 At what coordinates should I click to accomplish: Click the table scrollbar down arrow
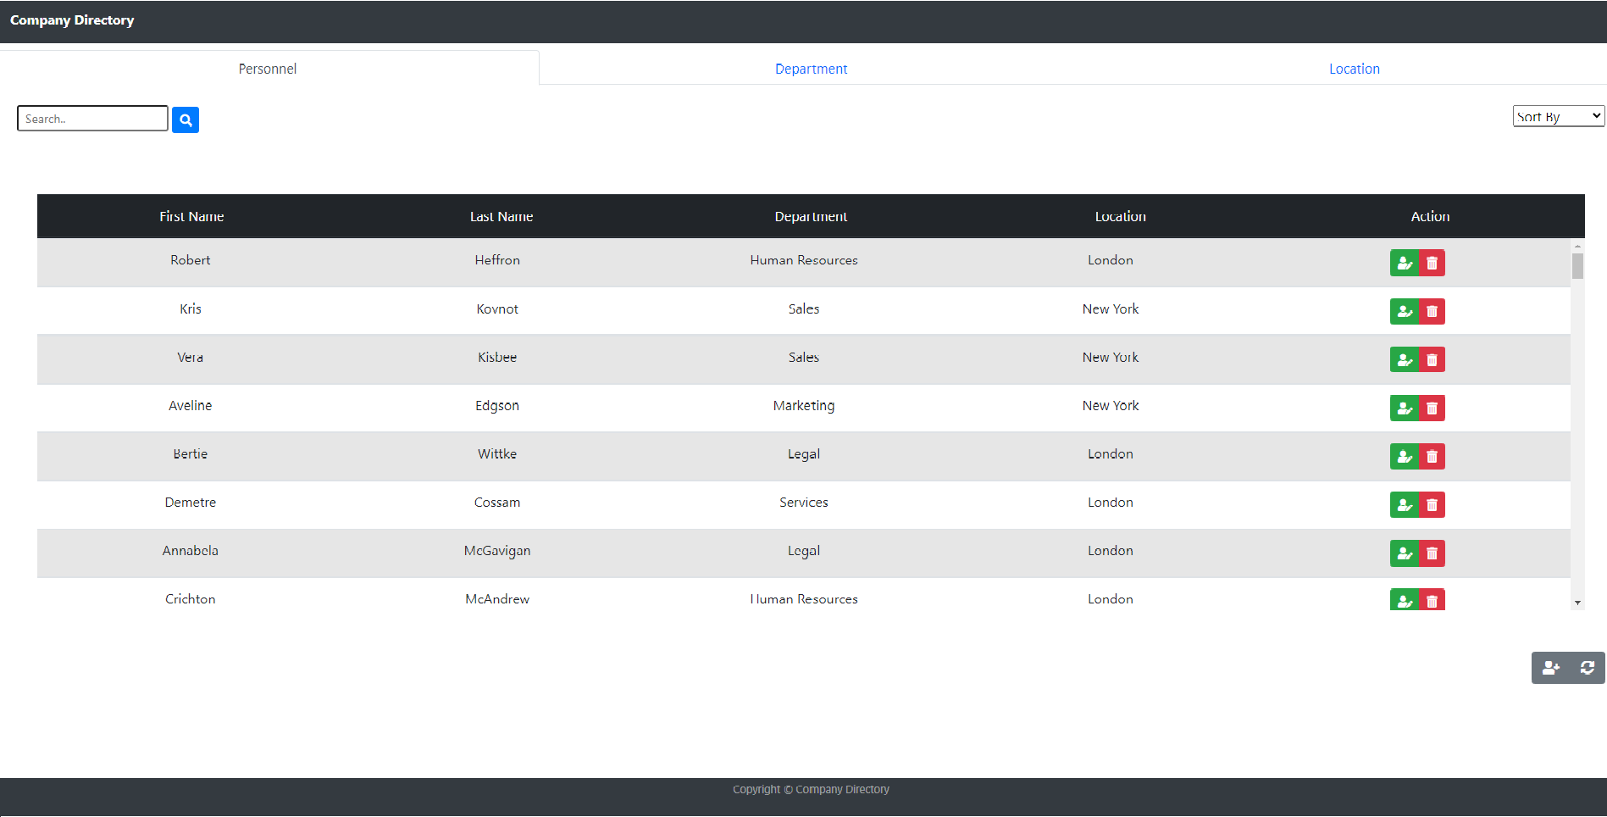click(x=1577, y=603)
